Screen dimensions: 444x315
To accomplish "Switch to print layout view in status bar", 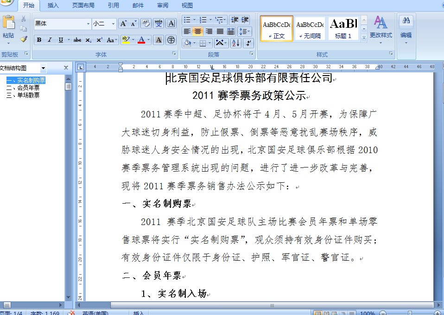I will 318,313.
